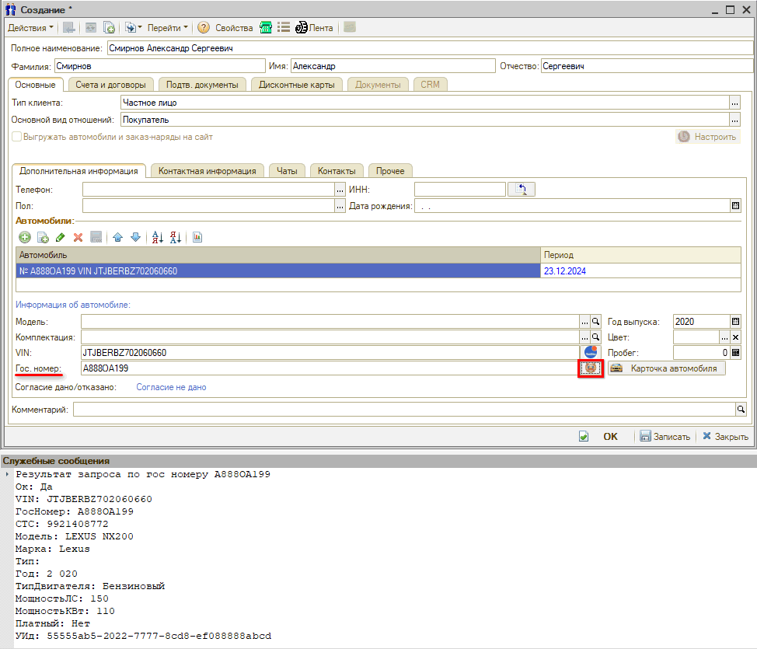Sort cars descending Я-A
Viewport: 757px width, 649px height.
(x=176, y=237)
